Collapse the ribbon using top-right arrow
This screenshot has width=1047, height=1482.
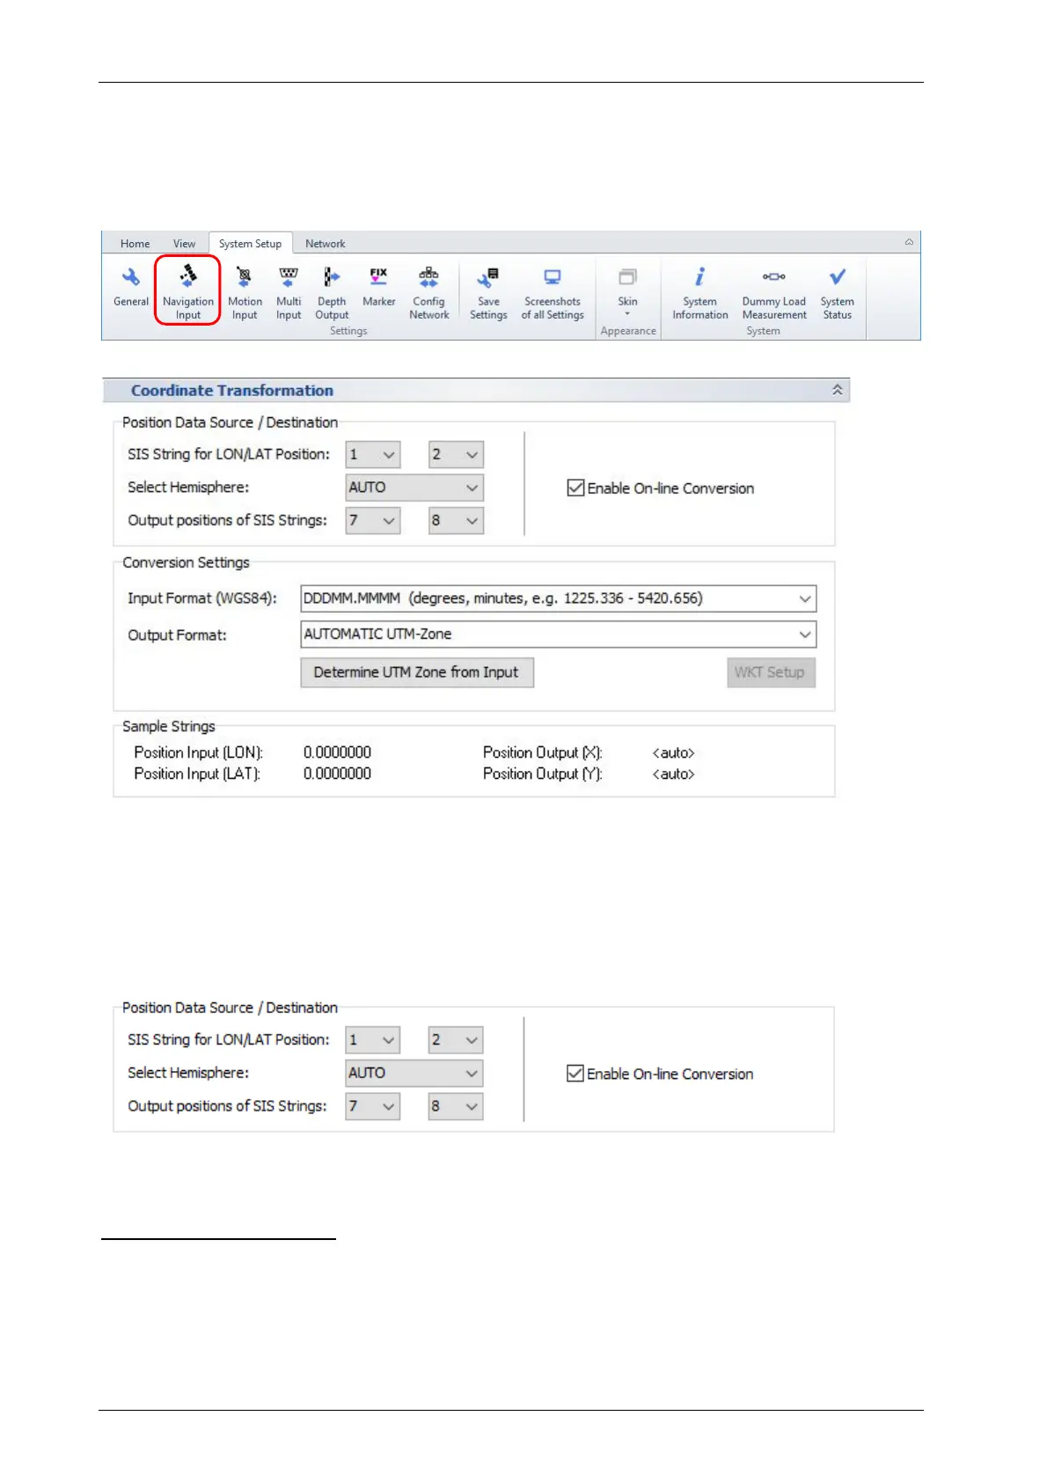[x=909, y=242]
